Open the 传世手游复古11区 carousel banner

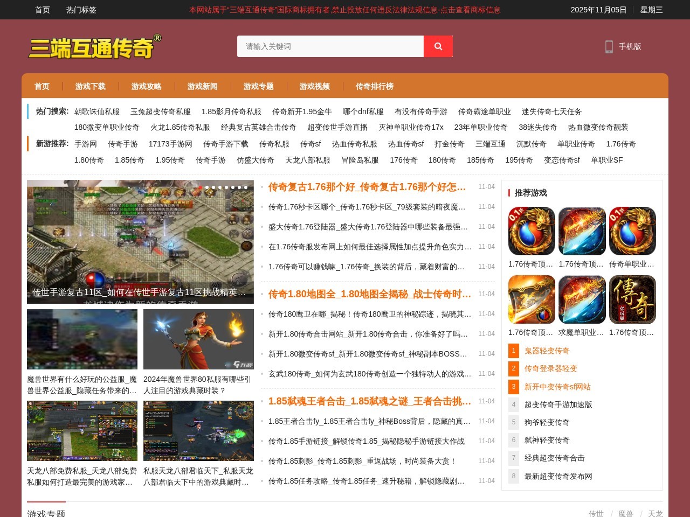coord(140,242)
